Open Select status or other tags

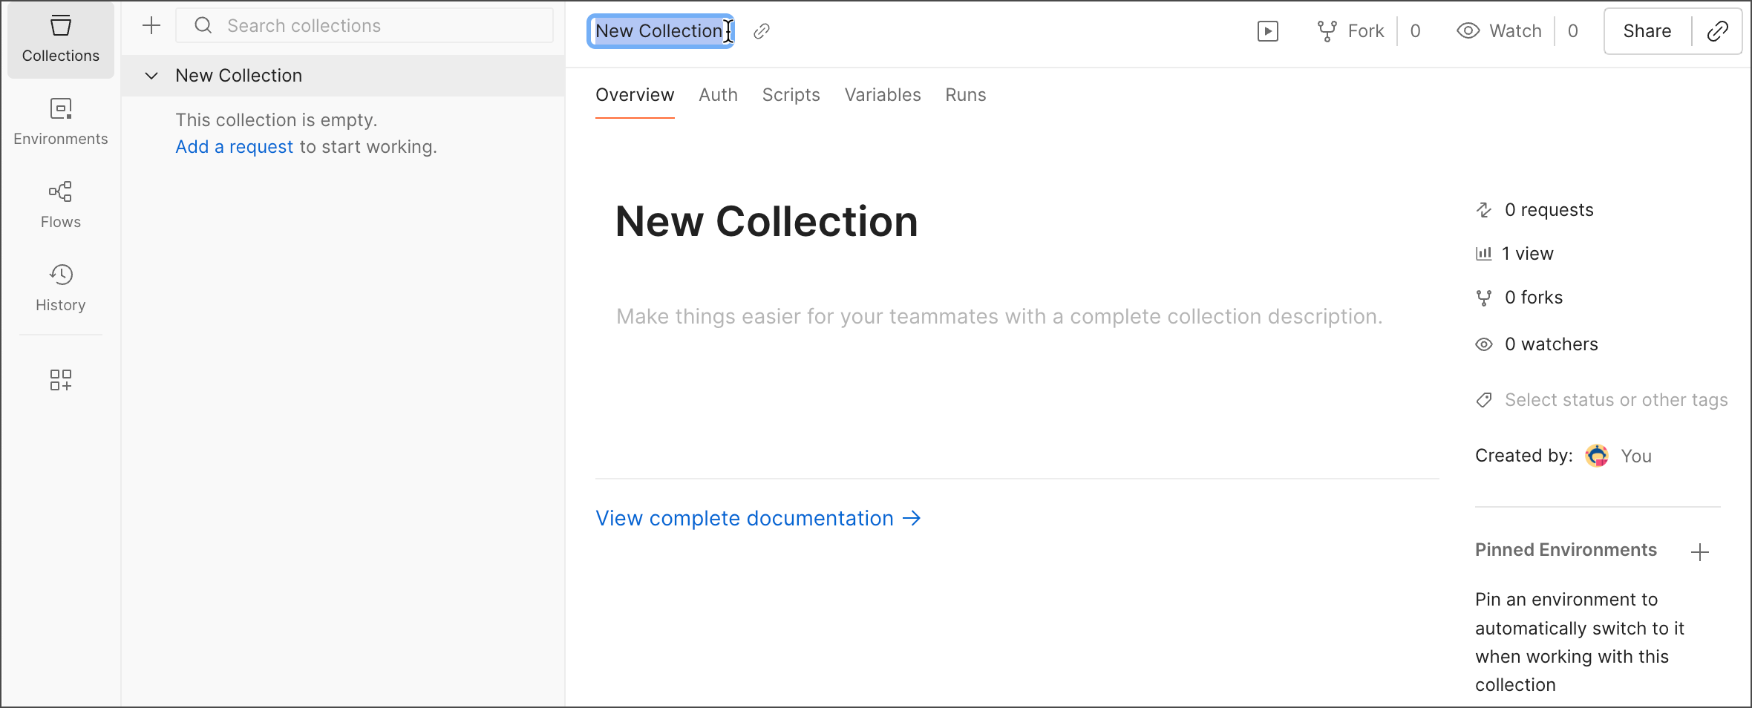[1615, 399]
